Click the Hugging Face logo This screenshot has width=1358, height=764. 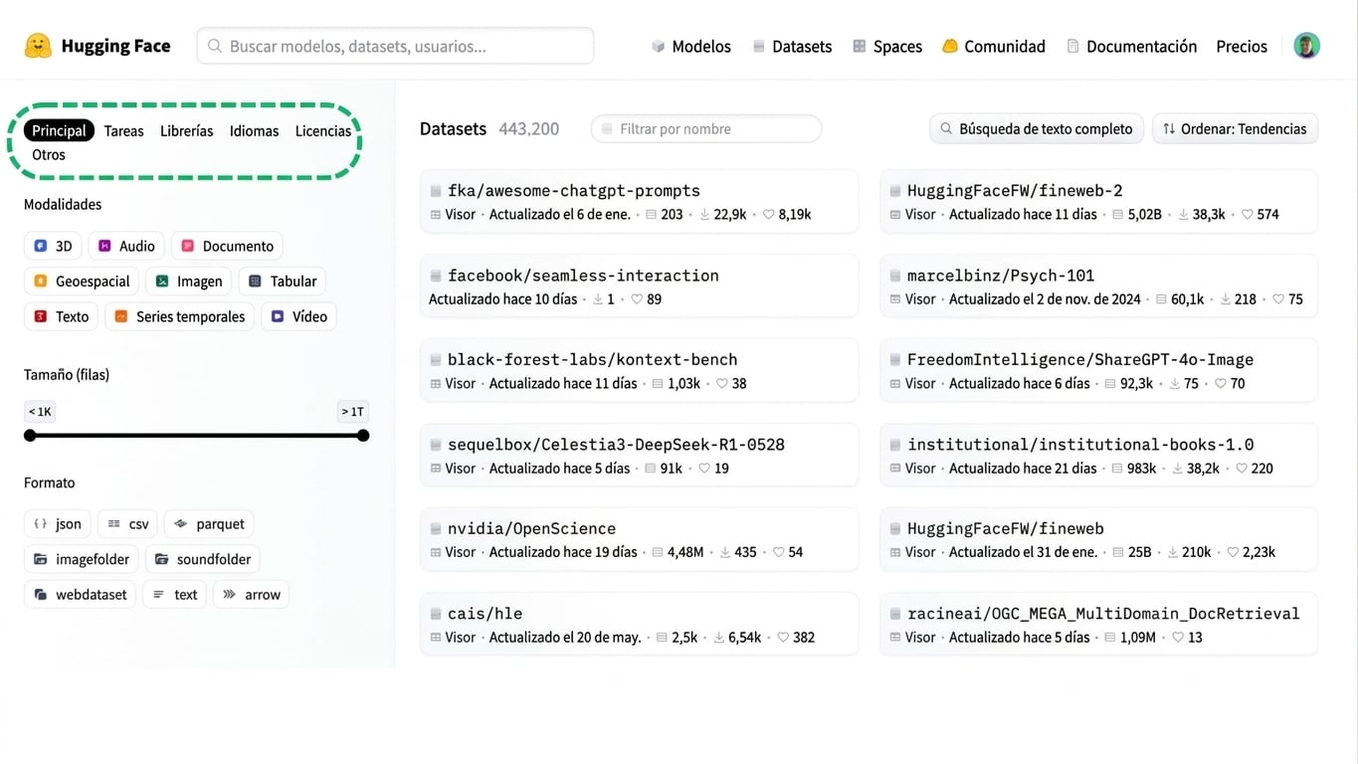[x=38, y=46]
